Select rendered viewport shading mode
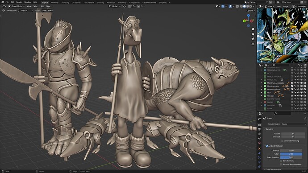 tap(250, 6)
